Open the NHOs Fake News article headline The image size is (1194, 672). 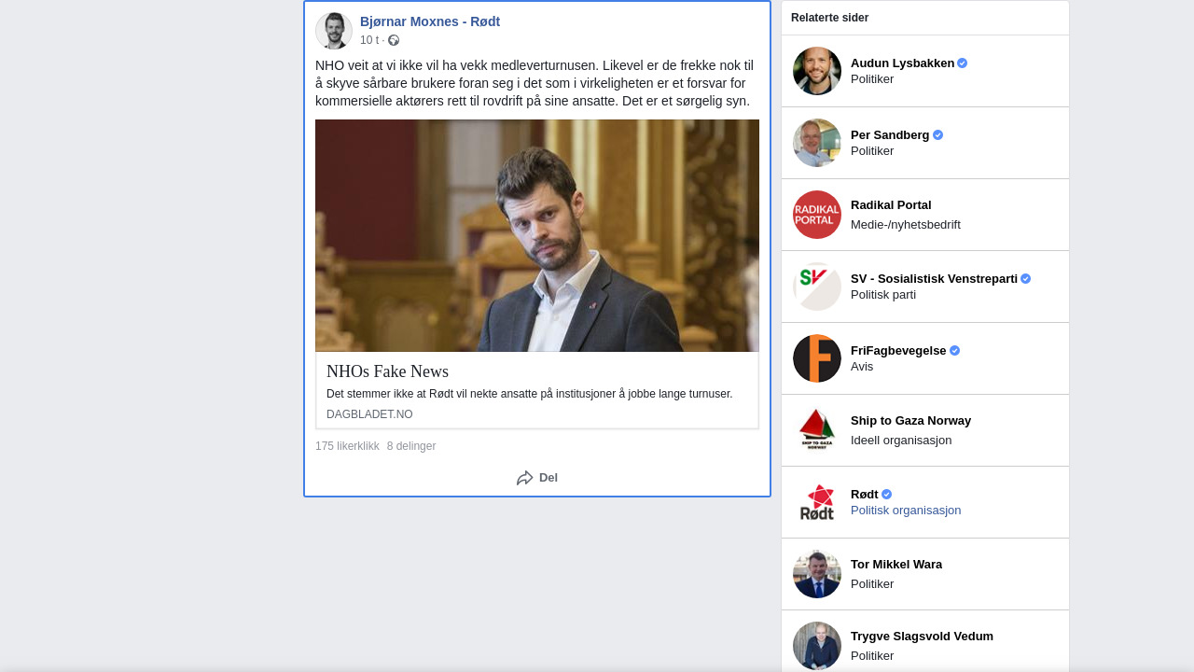coord(387,371)
